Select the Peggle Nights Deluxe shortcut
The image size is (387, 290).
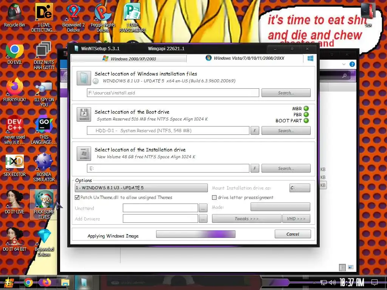(x=103, y=17)
